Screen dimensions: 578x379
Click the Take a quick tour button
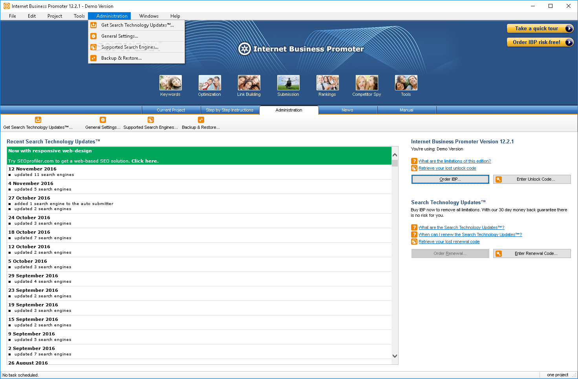coord(540,28)
